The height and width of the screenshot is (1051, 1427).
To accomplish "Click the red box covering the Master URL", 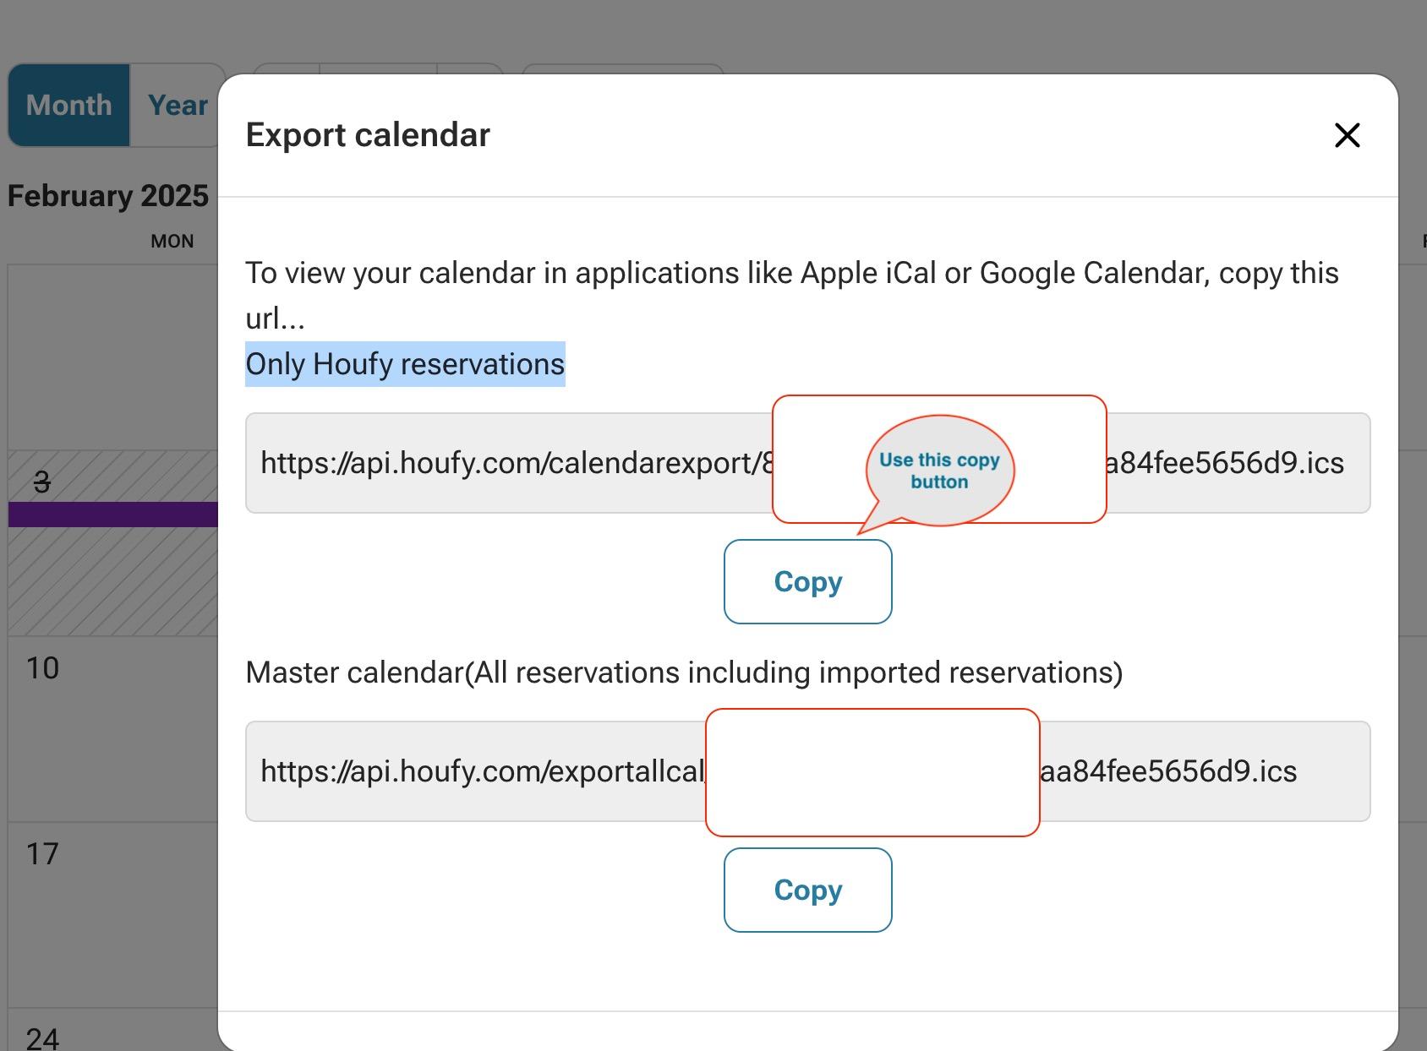I will point(872,772).
